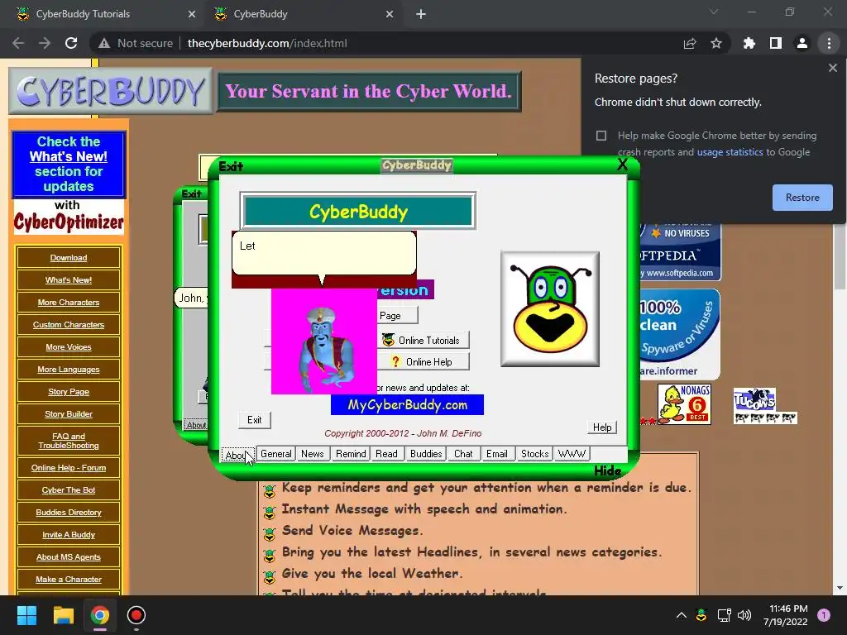This screenshot has width=847, height=635.
Task: Switch to the Remind tab
Action: pos(351,454)
